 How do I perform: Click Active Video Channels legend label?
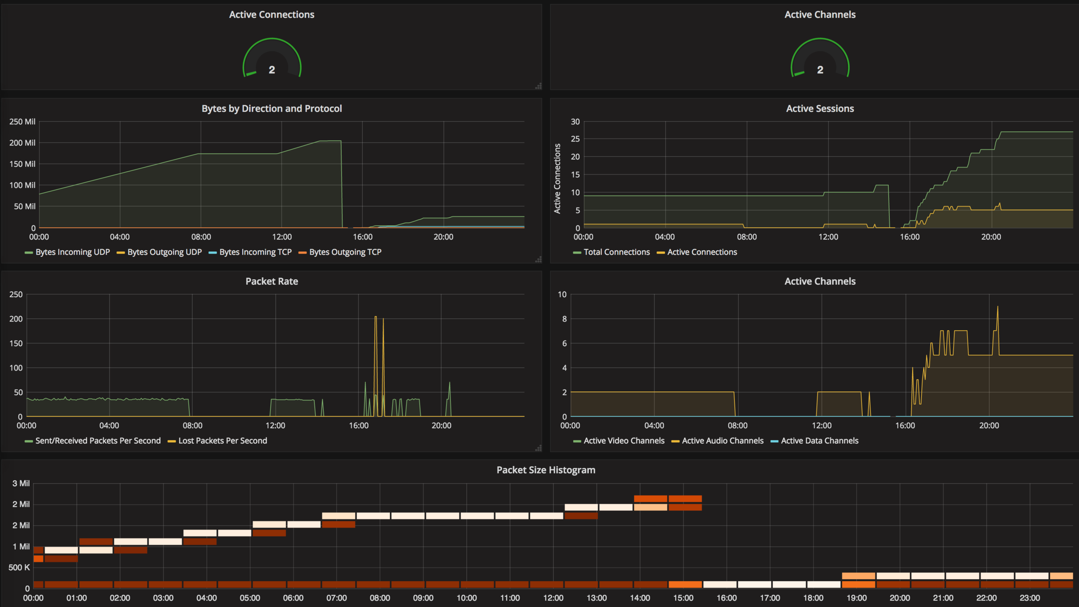(x=624, y=441)
